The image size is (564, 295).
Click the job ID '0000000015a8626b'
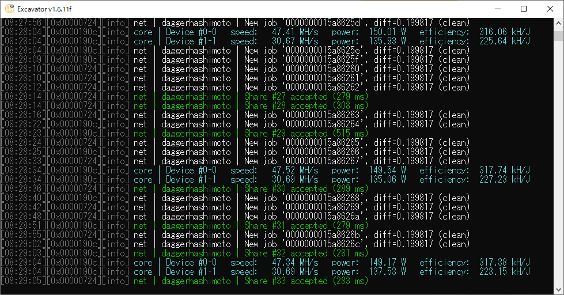(325, 235)
